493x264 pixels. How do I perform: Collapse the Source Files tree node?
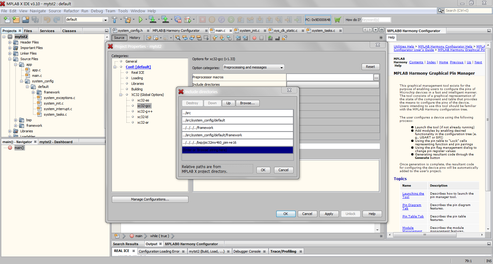[x=10, y=59]
